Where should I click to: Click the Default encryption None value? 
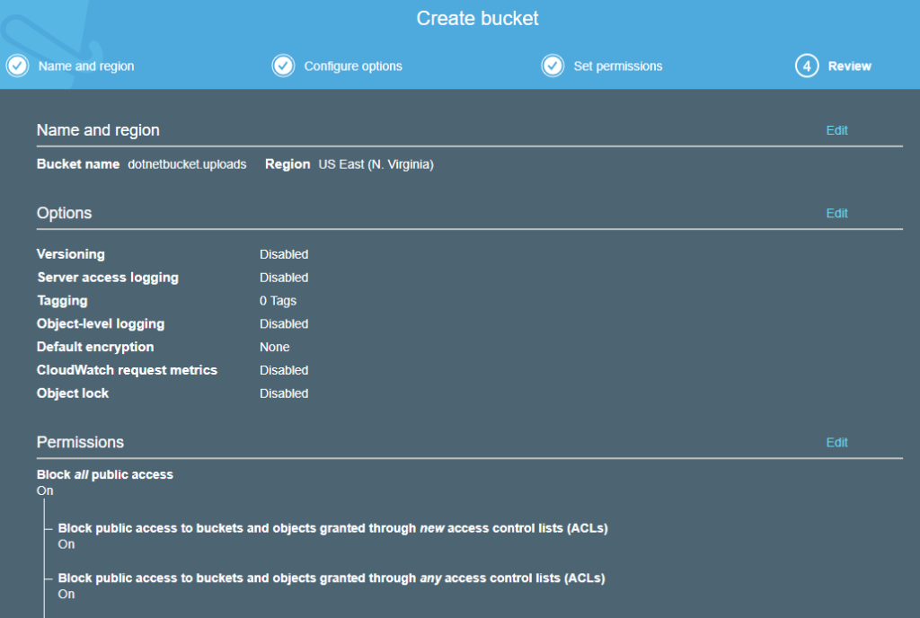[x=275, y=347]
